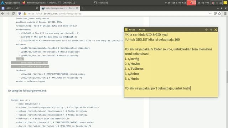This screenshot has height=128, width=228.
Task: Go to the next note using the right arrow
Action: (211, 30)
